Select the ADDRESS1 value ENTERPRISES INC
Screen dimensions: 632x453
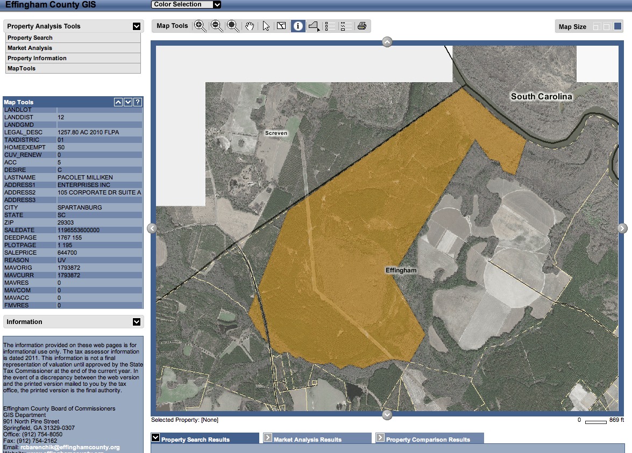84,185
